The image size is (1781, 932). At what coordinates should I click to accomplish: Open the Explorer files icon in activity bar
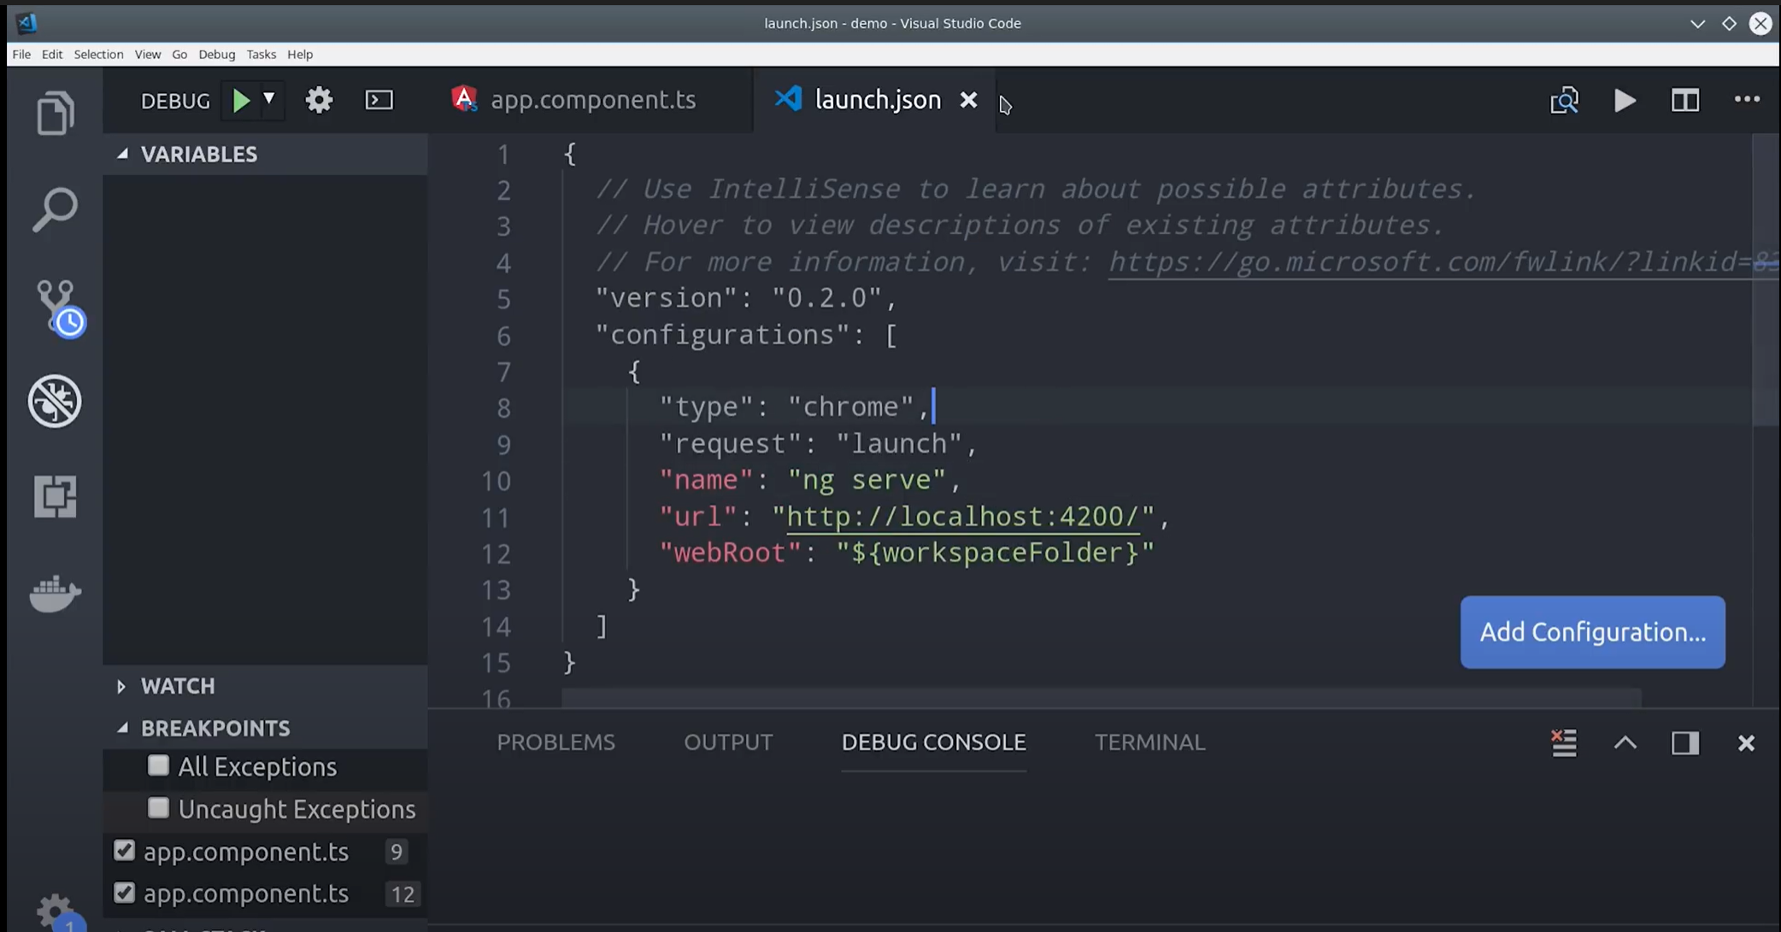click(x=56, y=113)
